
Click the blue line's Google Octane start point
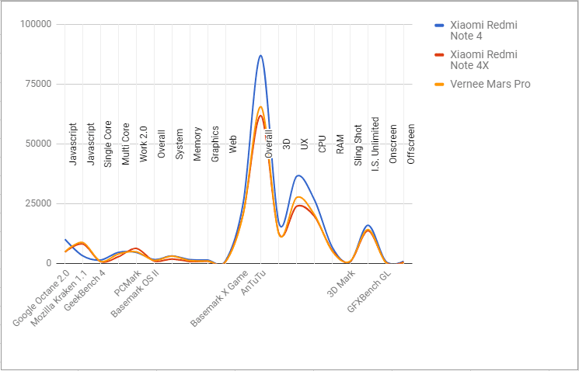click(65, 239)
